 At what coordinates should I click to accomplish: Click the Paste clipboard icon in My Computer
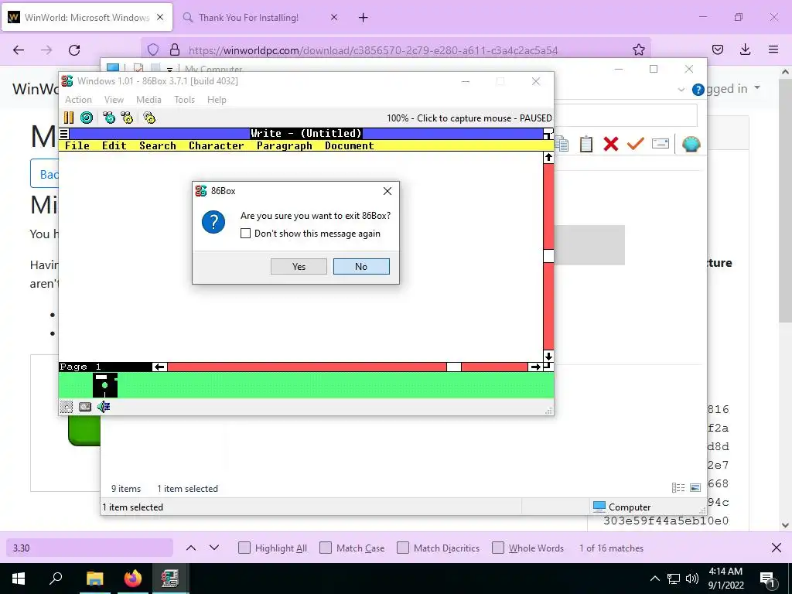[586, 144]
